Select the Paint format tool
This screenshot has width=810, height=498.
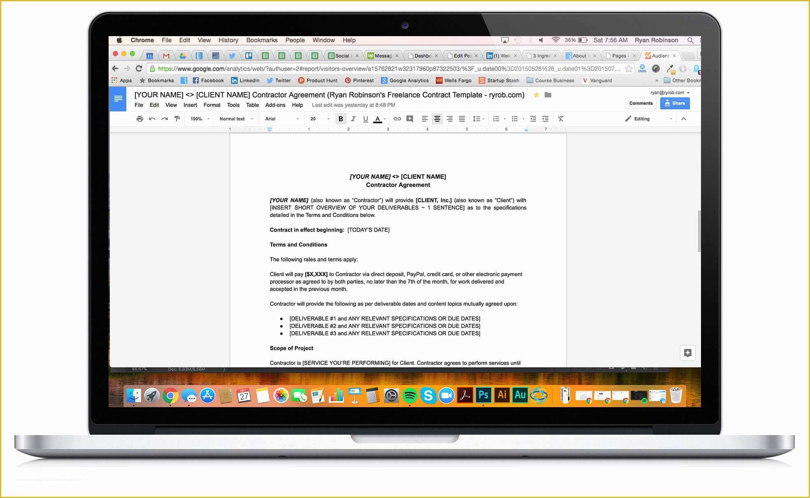177,119
